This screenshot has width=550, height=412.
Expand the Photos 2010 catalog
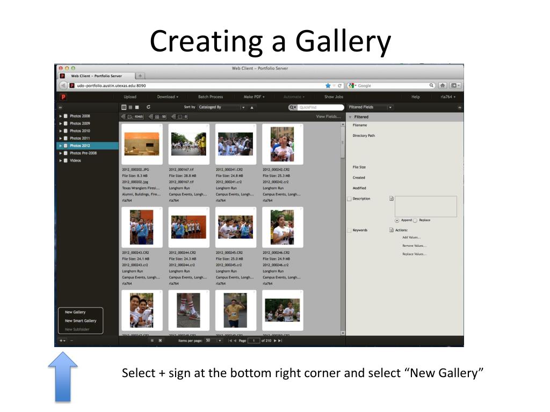click(x=60, y=131)
